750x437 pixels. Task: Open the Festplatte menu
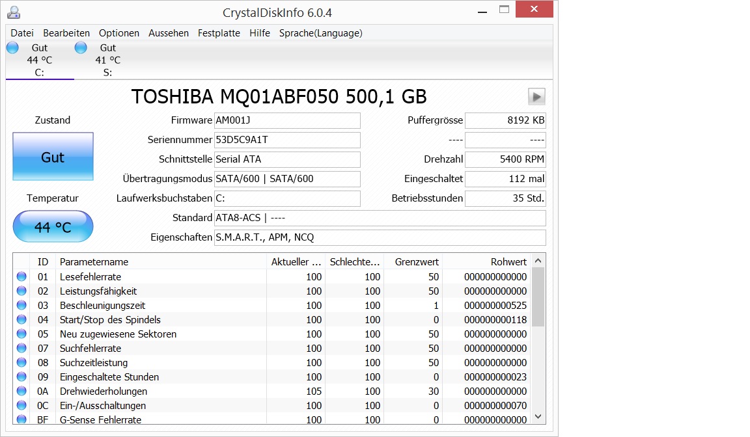click(219, 33)
